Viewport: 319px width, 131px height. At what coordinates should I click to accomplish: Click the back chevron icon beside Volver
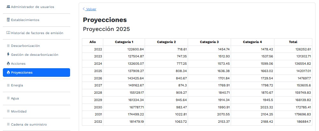click(x=84, y=9)
